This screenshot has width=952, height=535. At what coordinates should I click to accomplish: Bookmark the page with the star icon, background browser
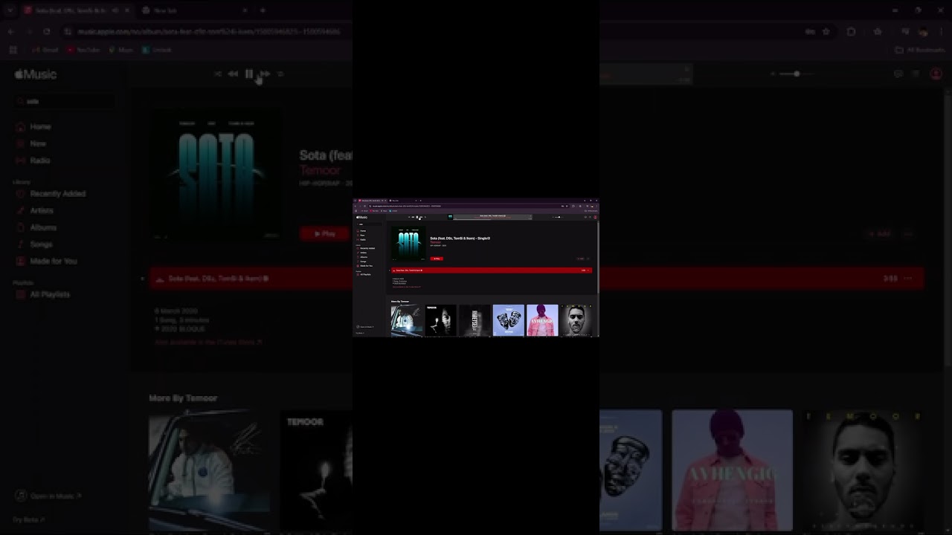(x=826, y=32)
